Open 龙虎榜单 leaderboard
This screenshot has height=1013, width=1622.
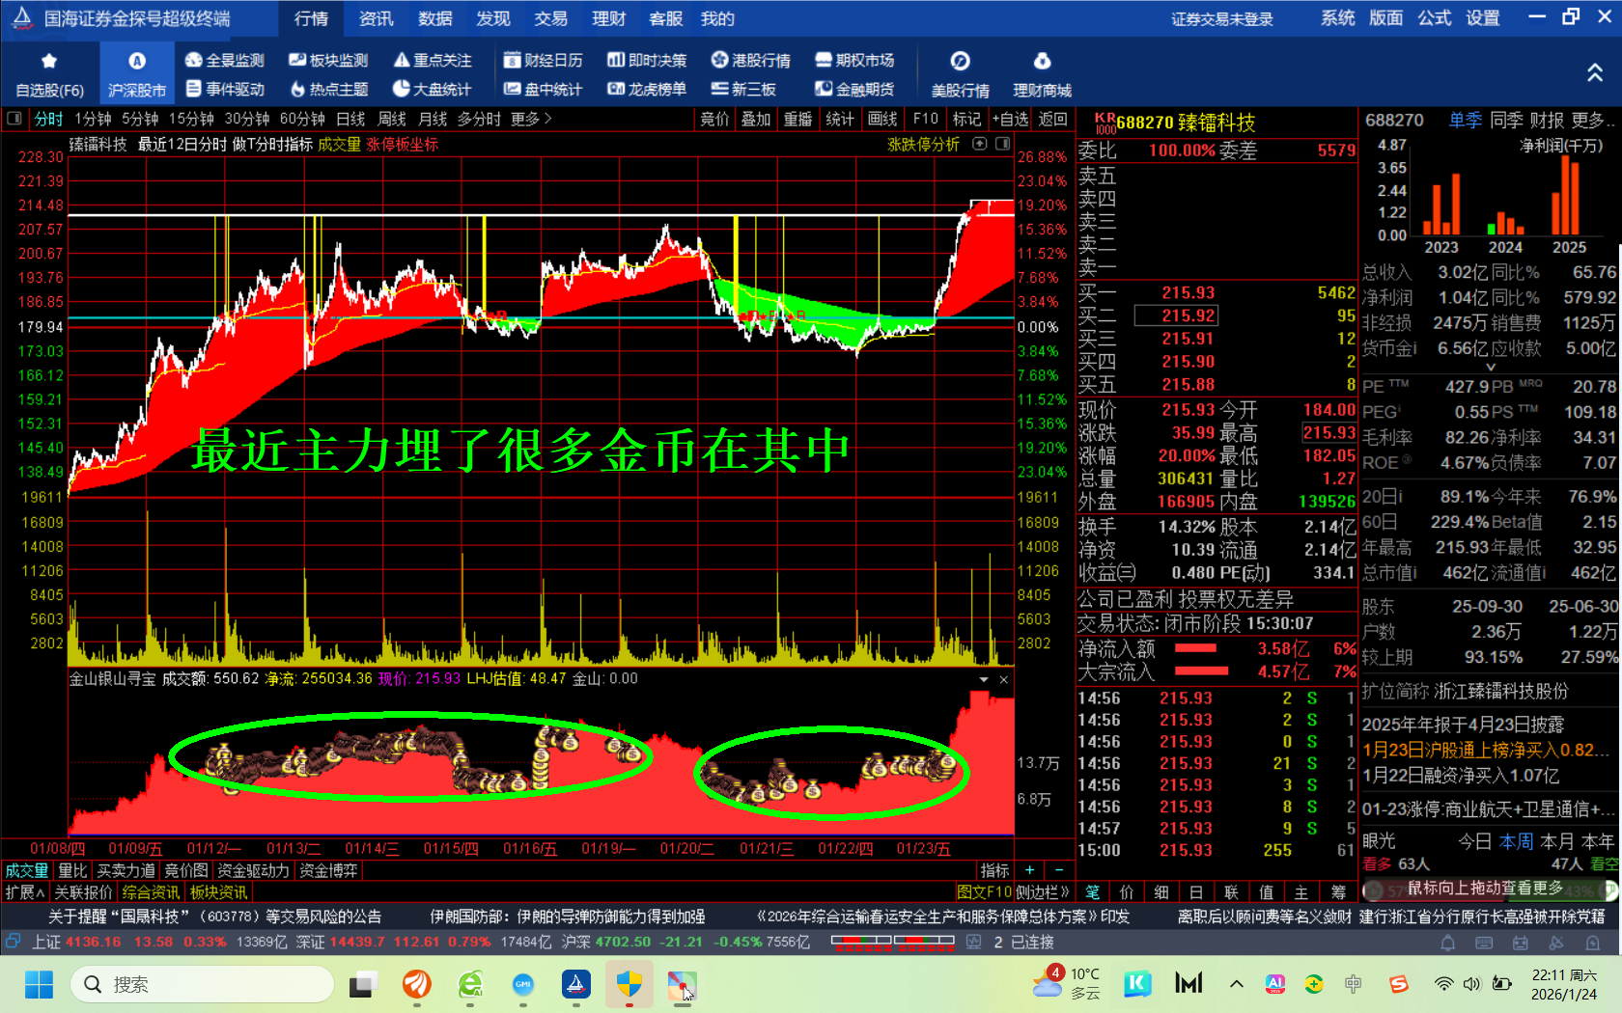click(x=647, y=89)
